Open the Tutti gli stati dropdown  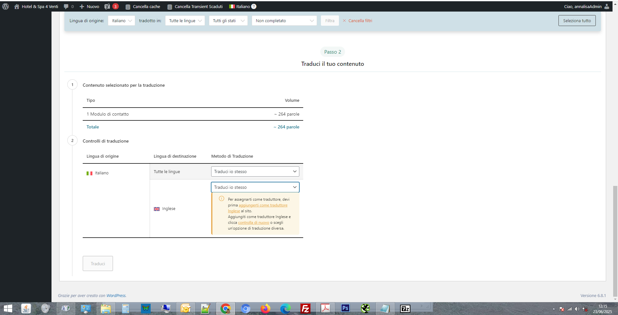228,21
